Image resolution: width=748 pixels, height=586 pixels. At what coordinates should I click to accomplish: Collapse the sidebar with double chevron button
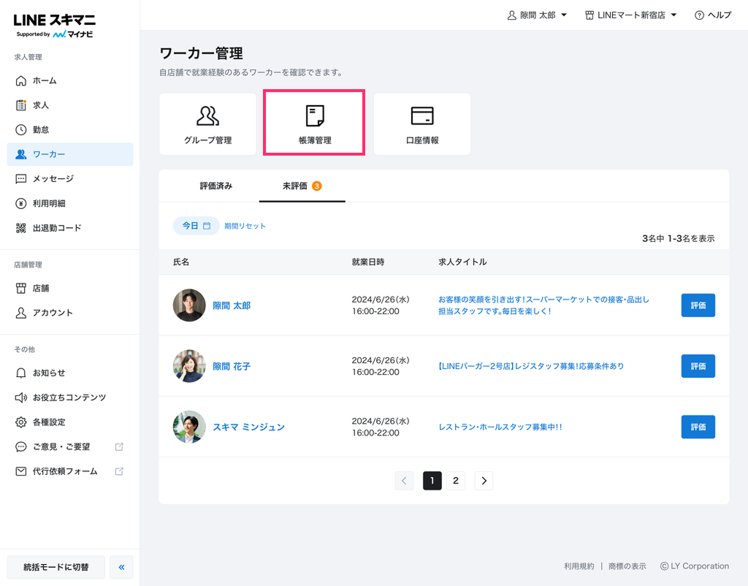121,567
